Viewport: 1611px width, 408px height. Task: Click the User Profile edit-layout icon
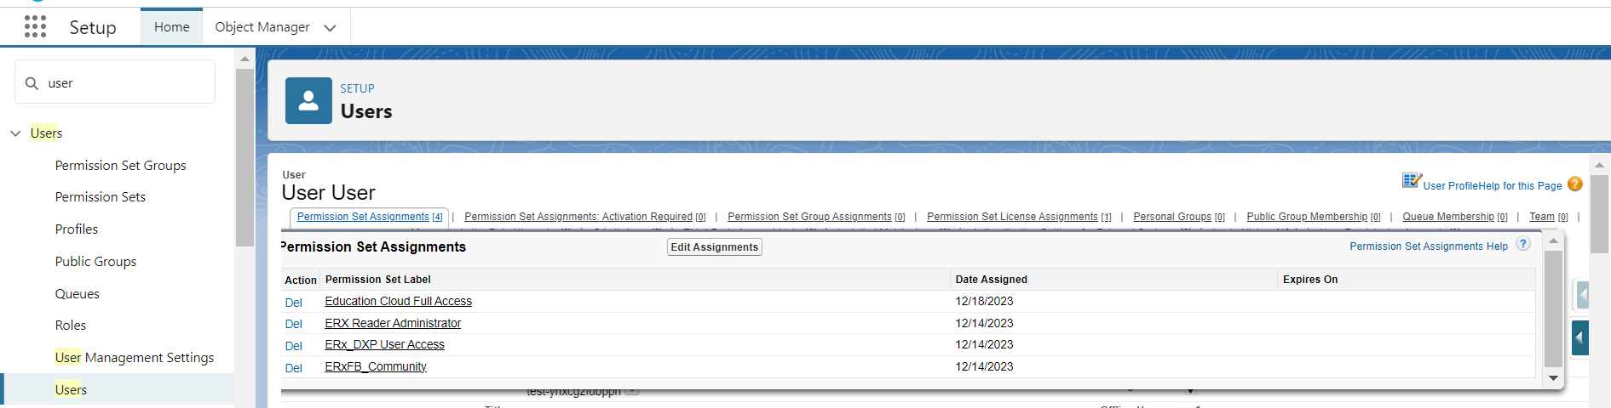(x=1411, y=180)
